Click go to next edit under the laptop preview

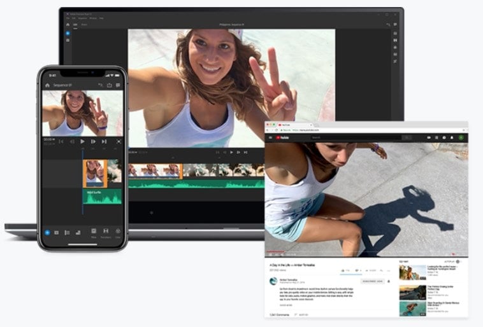tap(245, 152)
